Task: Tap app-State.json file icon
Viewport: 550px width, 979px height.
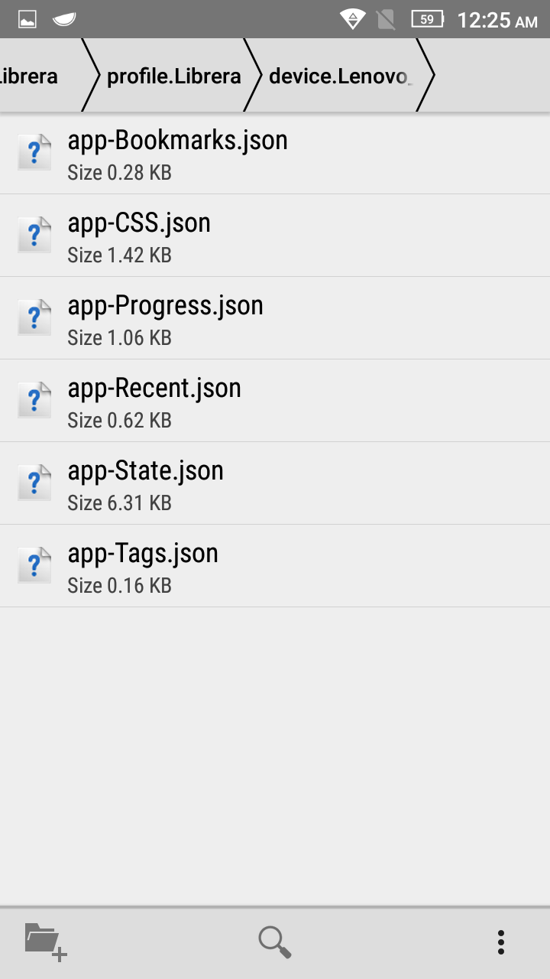Action: [x=34, y=483]
